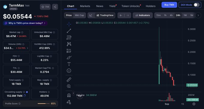Toggle lock all drawings pencil icon
204x109 pixels.
69,102
